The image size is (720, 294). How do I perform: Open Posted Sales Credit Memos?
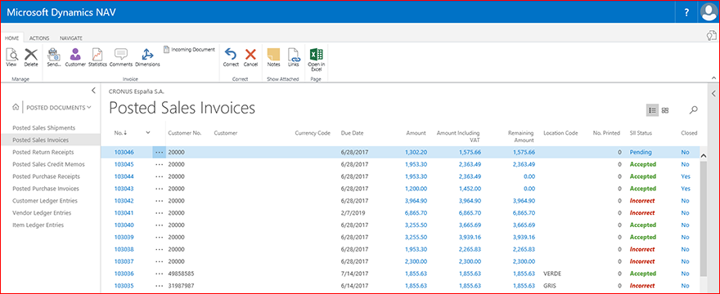point(48,164)
